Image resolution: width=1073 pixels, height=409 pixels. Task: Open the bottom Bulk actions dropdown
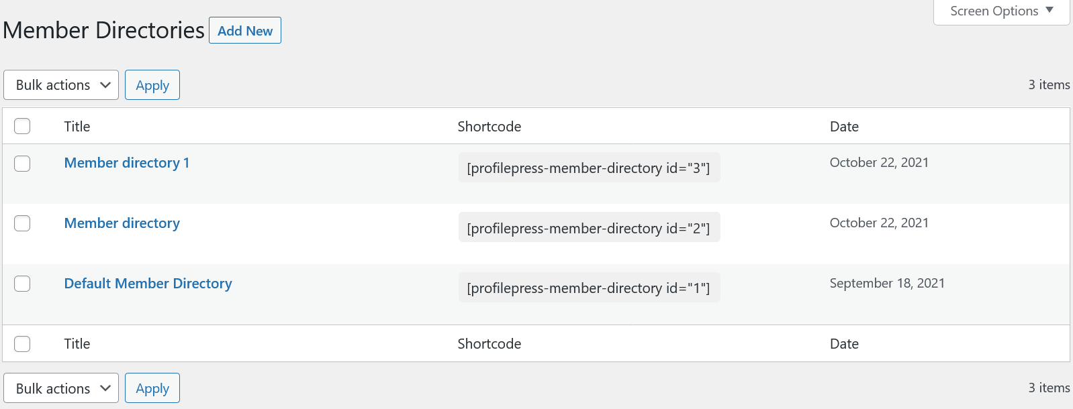61,388
